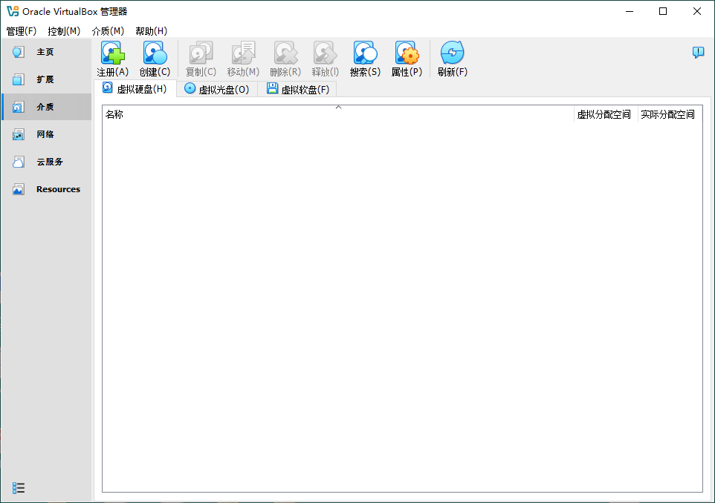Click the Register (注册) disk icon

[x=112, y=54]
